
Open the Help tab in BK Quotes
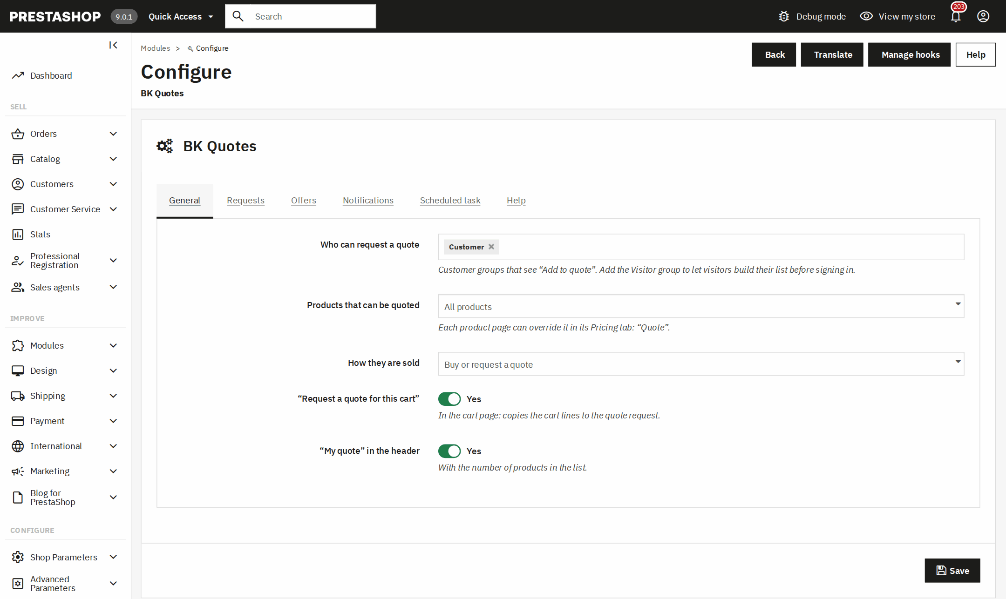pos(516,201)
